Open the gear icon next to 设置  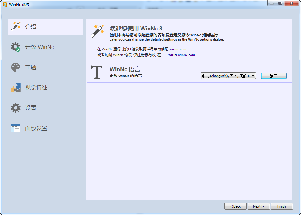(16, 108)
